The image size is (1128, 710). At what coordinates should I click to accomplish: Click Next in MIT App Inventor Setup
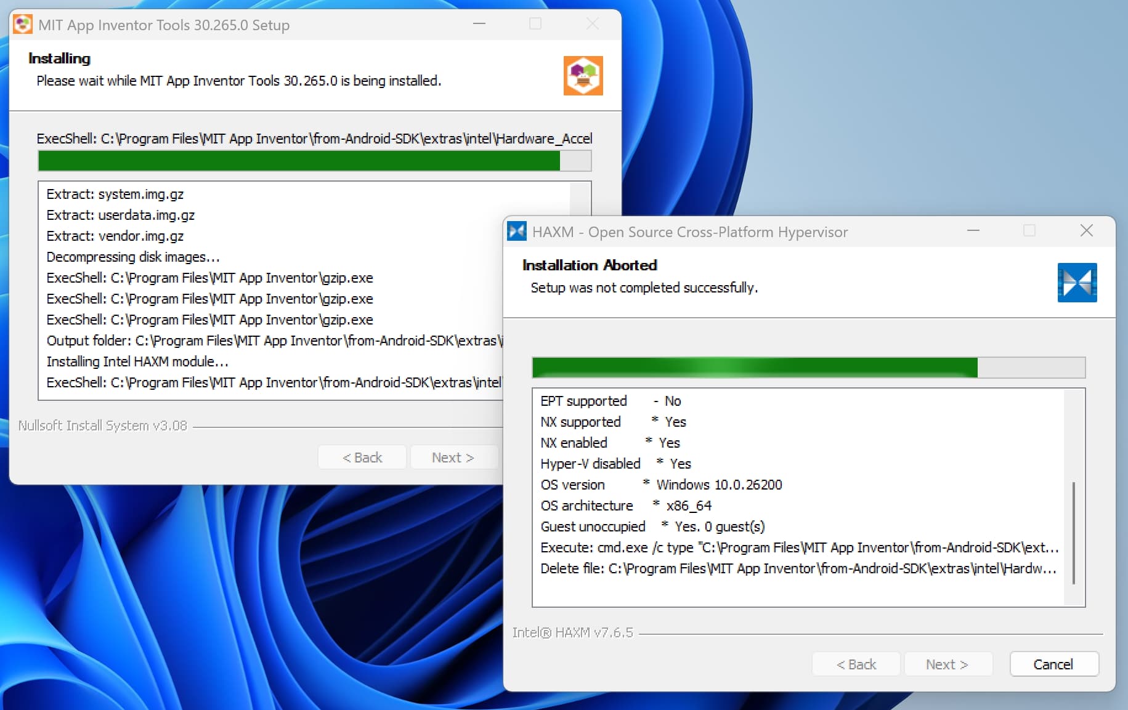(x=453, y=458)
